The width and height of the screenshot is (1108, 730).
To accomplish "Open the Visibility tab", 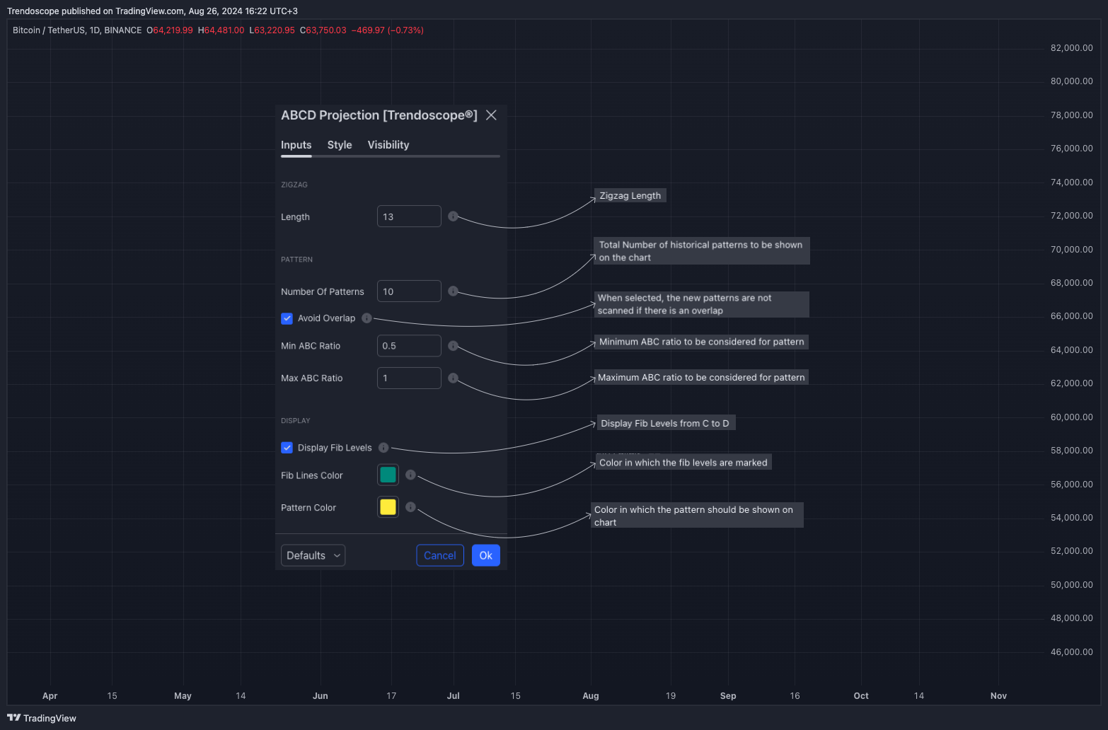I will (388, 145).
